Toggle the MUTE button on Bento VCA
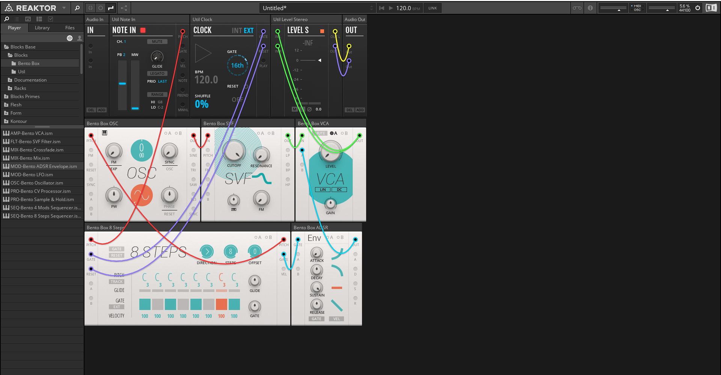Viewport: 721px width, 375px height. [320, 133]
